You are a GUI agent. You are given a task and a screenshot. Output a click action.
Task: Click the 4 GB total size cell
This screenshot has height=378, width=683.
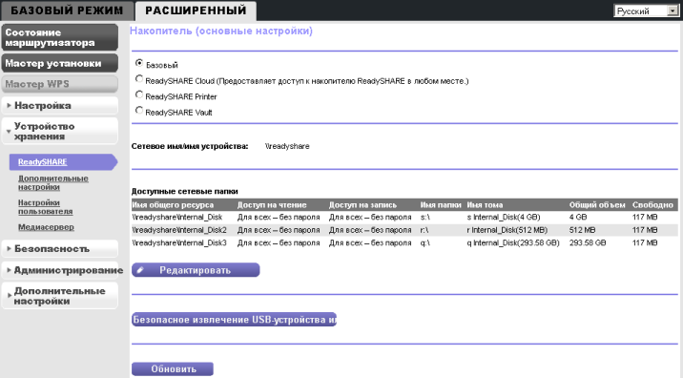tap(578, 217)
